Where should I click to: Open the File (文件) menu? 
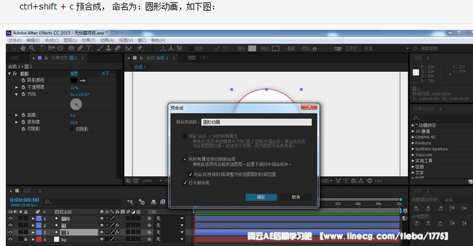pyautogui.click(x=15, y=40)
